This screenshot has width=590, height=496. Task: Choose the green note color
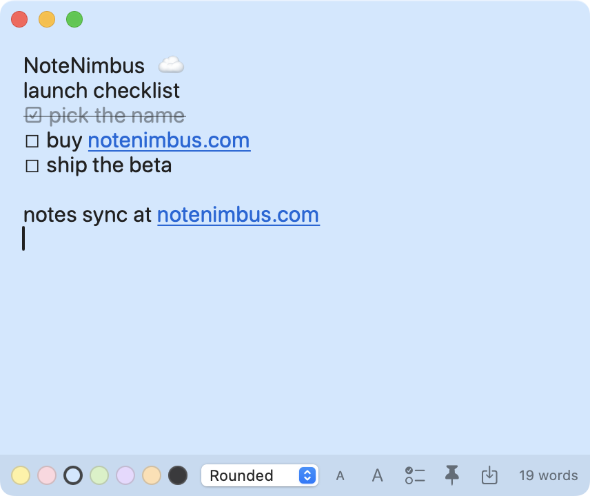tap(99, 475)
